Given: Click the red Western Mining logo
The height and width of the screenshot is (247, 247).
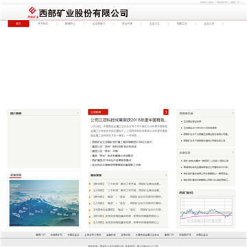Looking at the screenshot, I should click(x=32, y=12).
